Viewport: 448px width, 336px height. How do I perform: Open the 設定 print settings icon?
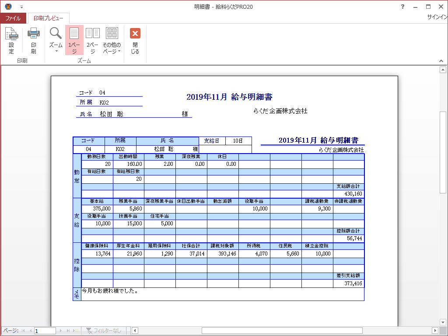(11, 40)
